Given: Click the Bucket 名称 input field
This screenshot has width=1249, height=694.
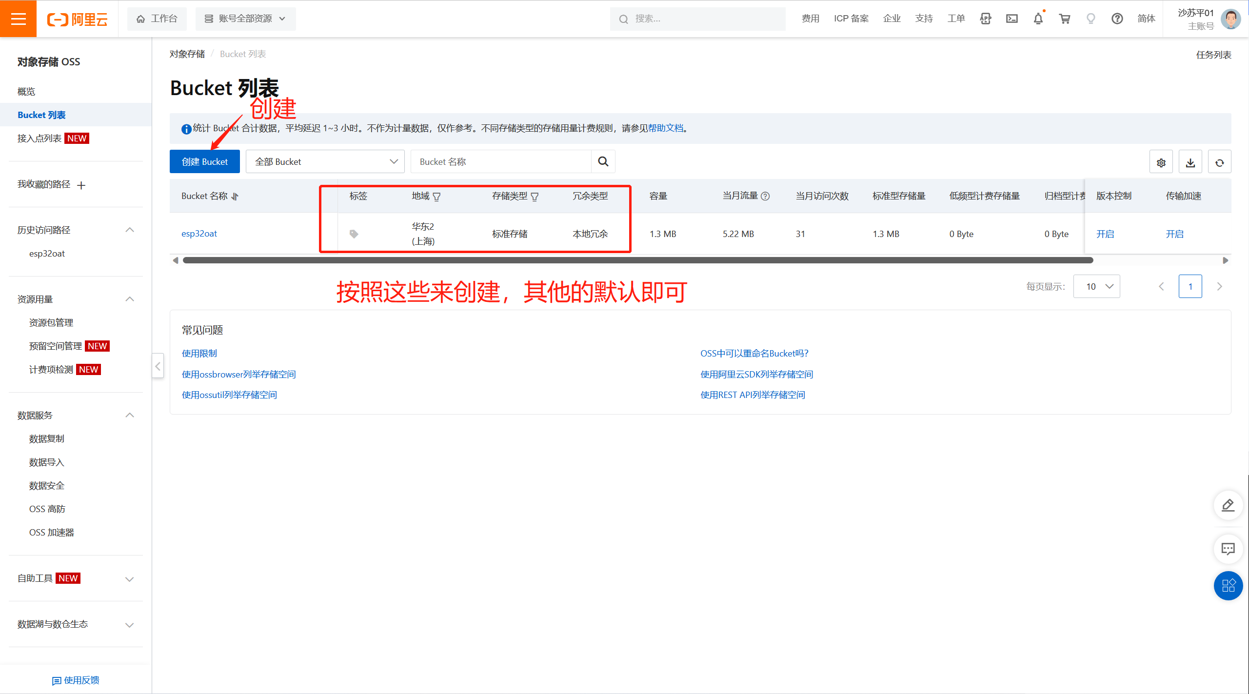Looking at the screenshot, I should tap(501, 161).
